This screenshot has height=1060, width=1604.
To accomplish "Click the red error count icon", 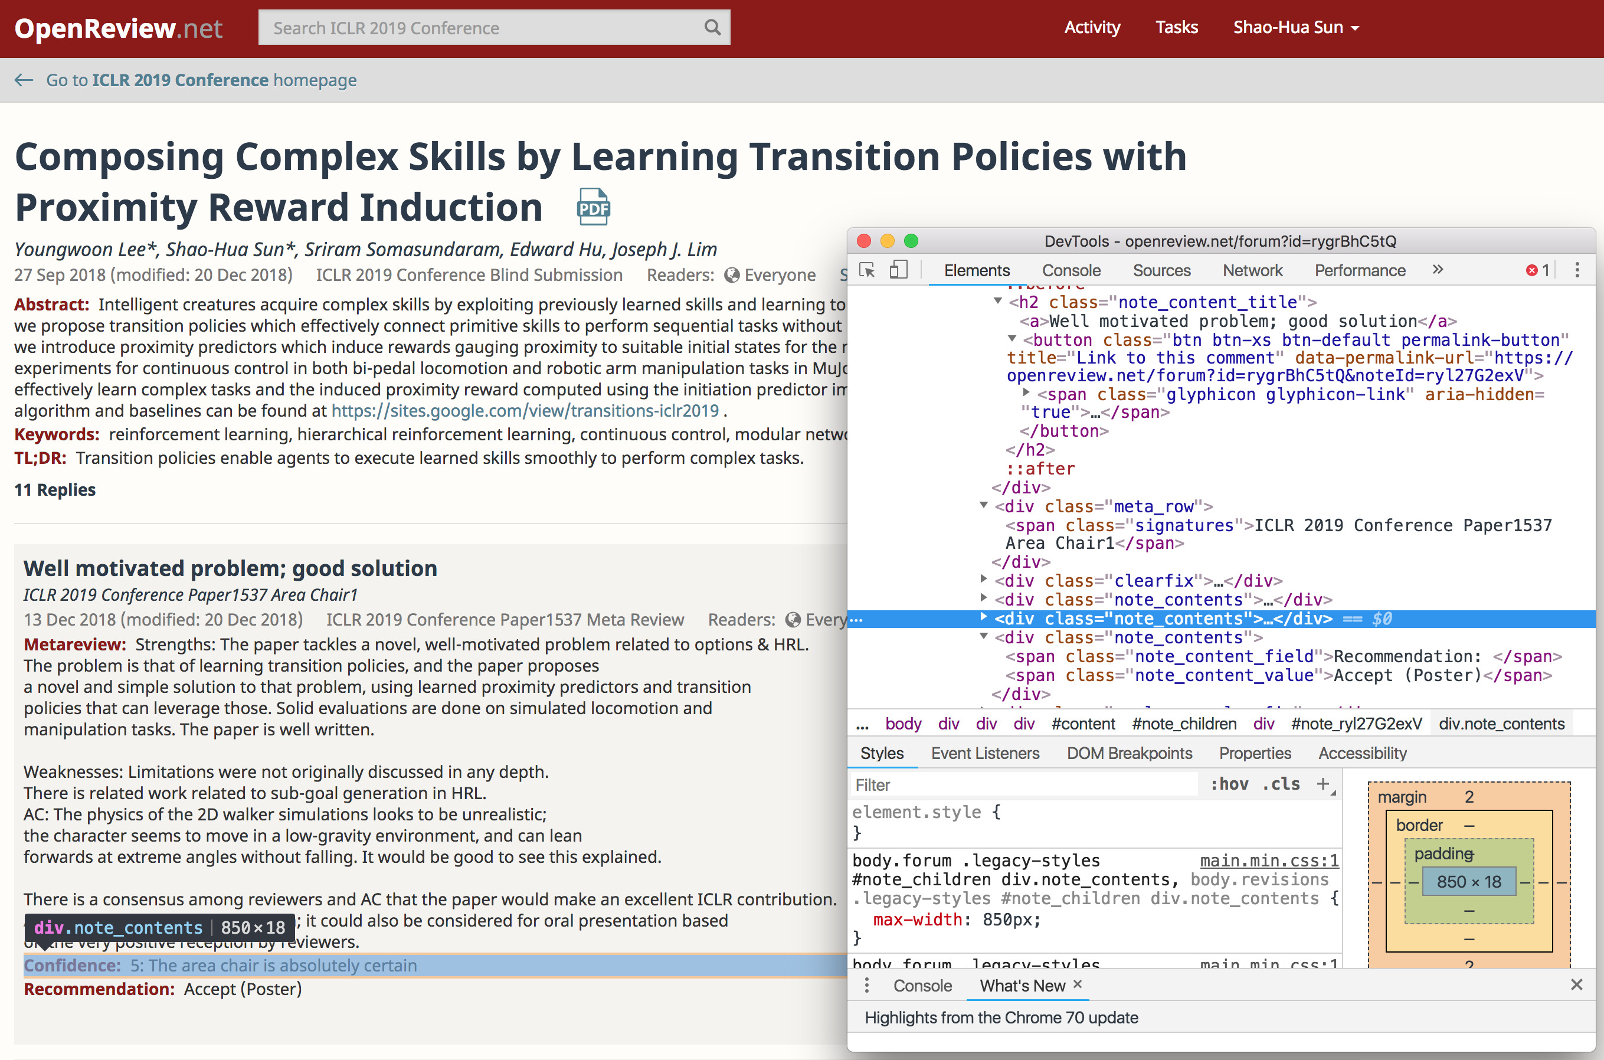I will (1531, 270).
